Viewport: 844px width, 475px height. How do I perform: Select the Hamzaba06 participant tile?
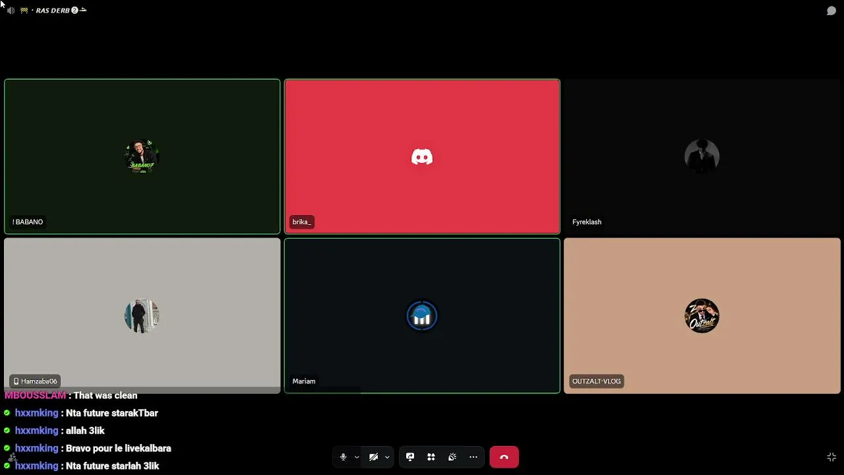point(142,315)
